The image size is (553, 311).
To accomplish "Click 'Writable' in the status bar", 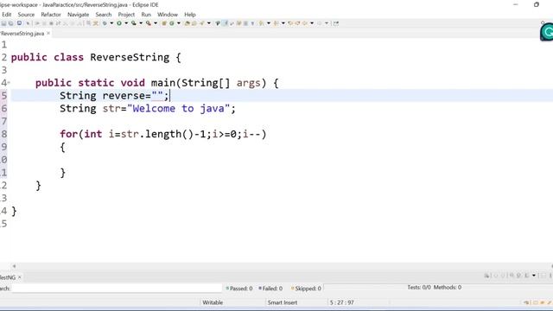I will tap(213, 302).
